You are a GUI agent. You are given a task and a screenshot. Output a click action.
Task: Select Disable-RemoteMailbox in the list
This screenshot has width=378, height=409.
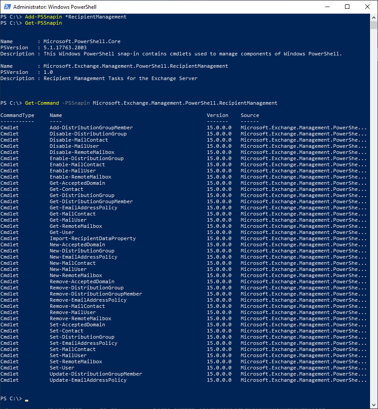(82, 152)
